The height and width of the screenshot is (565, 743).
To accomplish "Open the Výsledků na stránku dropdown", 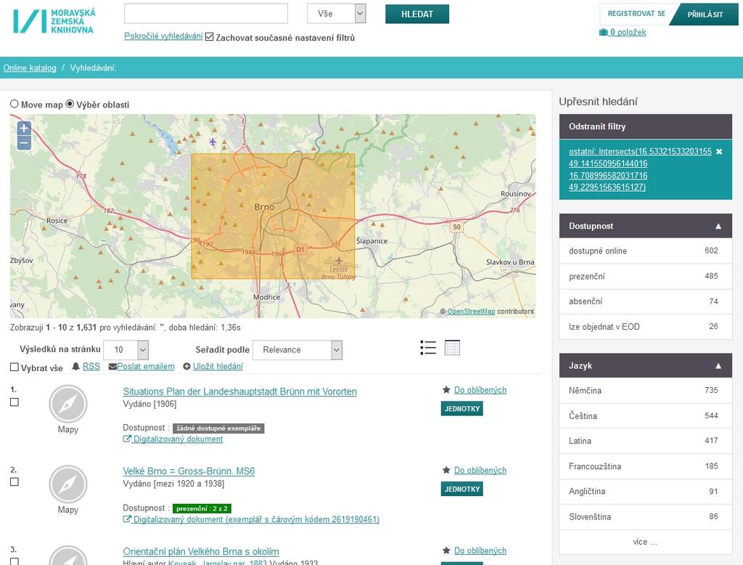I will pyautogui.click(x=126, y=350).
